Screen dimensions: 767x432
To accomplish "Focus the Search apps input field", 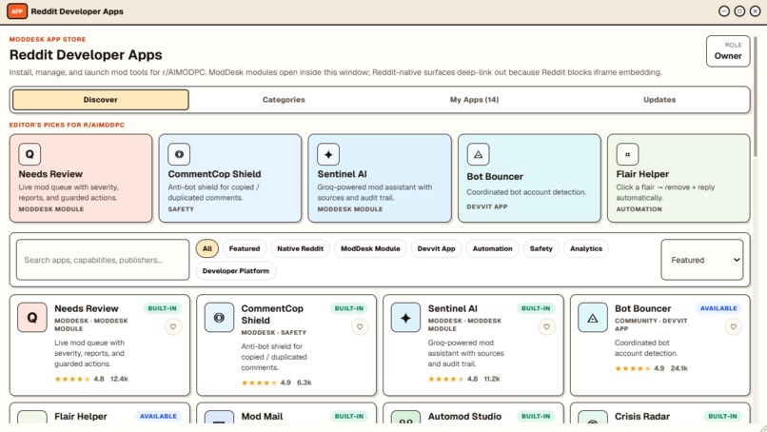I will coord(103,260).
